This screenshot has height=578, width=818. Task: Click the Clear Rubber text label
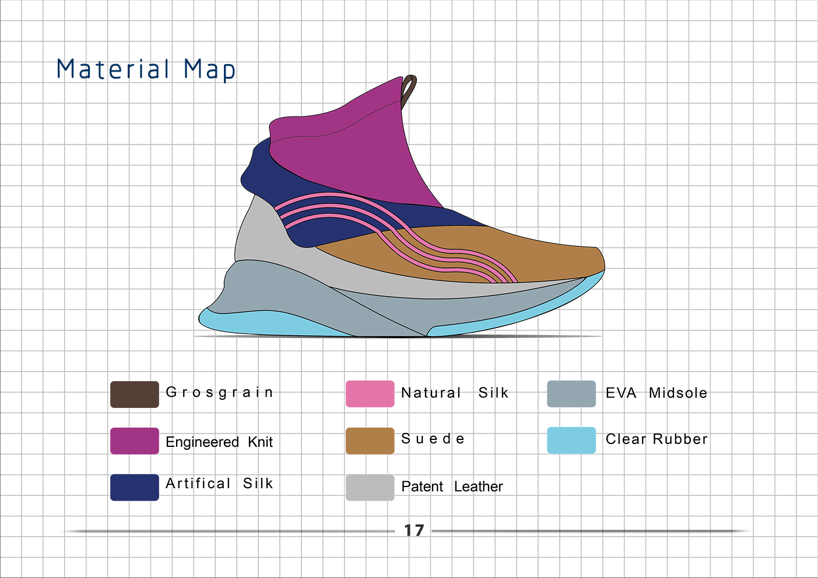click(x=656, y=439)
